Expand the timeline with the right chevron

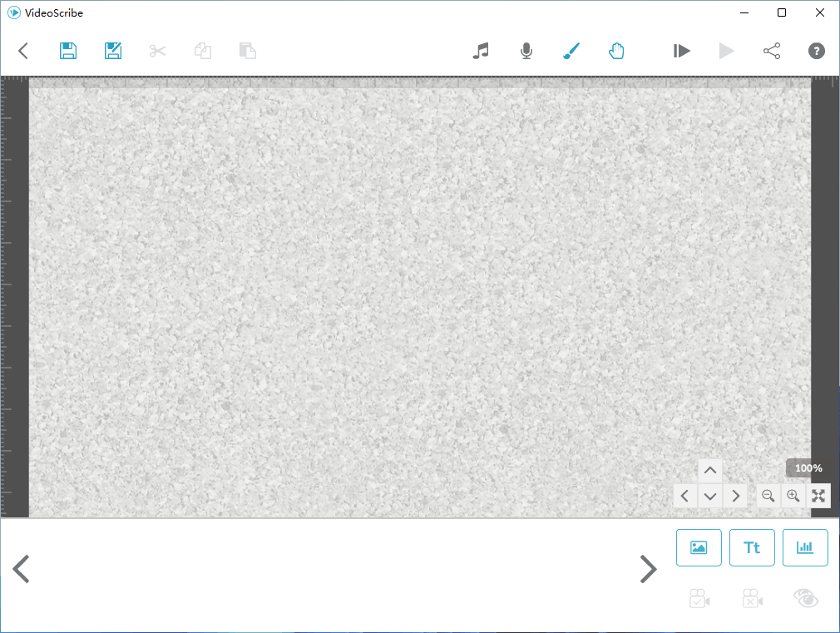tap(648, 569)
